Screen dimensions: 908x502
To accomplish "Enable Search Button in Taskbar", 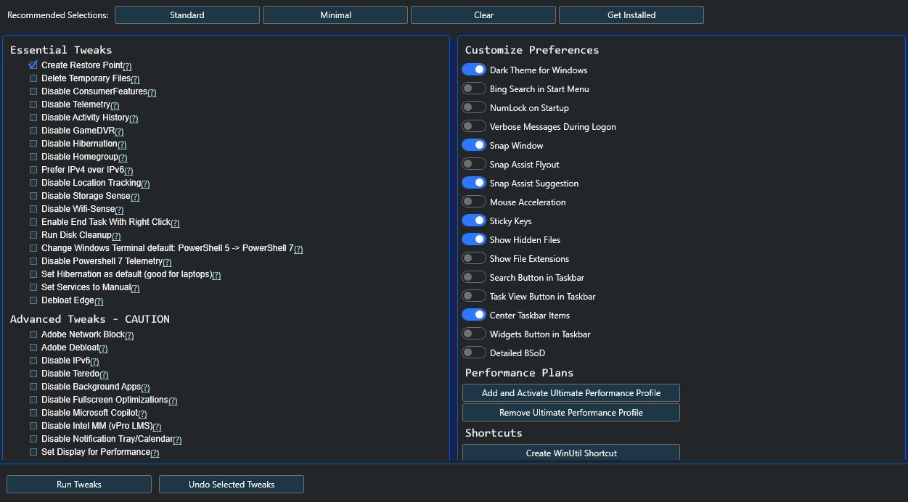I will [474, 277].
